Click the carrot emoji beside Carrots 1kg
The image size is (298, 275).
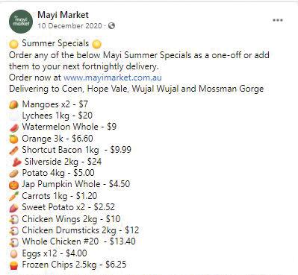(x=13, y=196)
